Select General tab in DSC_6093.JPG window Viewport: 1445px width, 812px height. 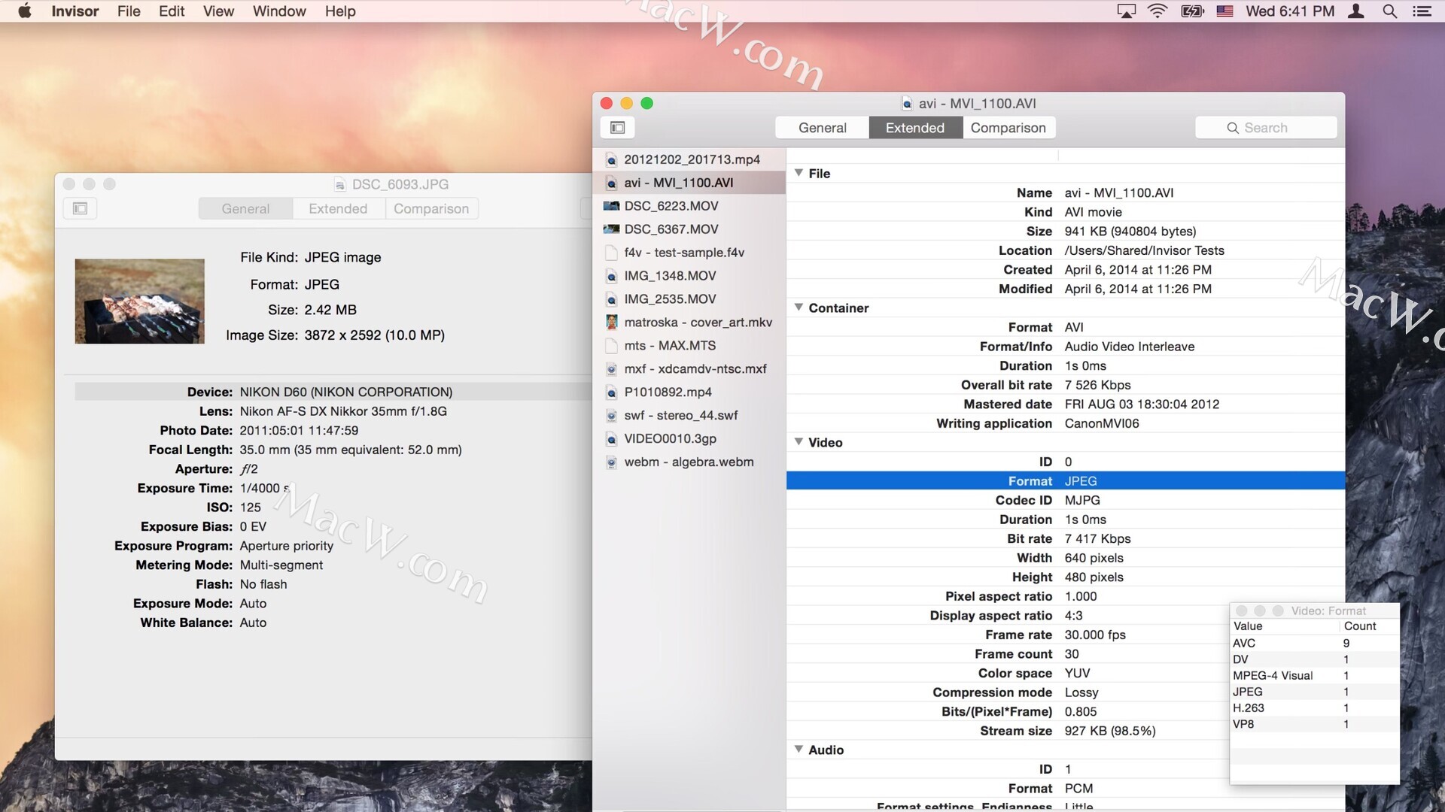click(245, 208)
